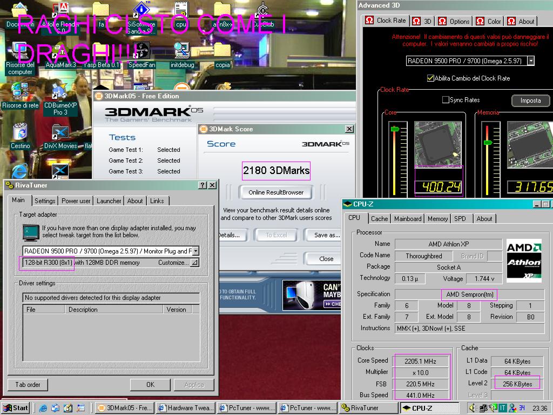Image resolution: width=553 pixels, height=415 pixels.
Task: Select the SpeedFan desktop shortcut
Action: point(141,56)
